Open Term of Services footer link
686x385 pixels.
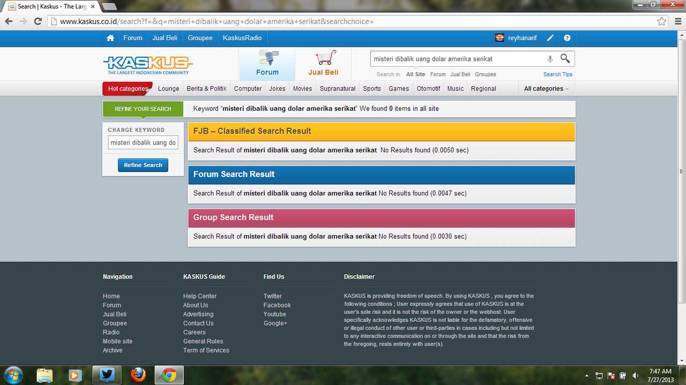point(206,350)
